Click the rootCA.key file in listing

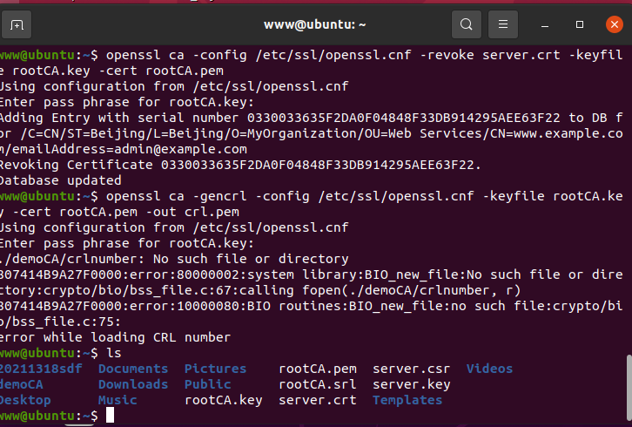point(224,400)
